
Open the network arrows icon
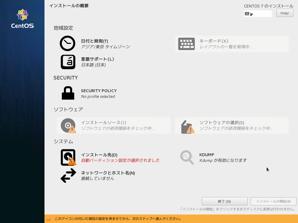click(x=68, y=176)
